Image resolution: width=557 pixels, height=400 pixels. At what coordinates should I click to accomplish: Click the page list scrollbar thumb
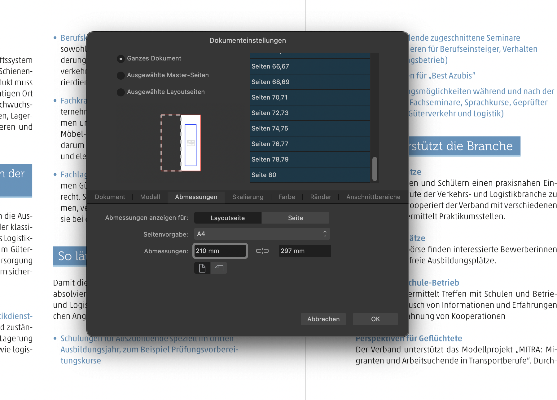(375, 169)
